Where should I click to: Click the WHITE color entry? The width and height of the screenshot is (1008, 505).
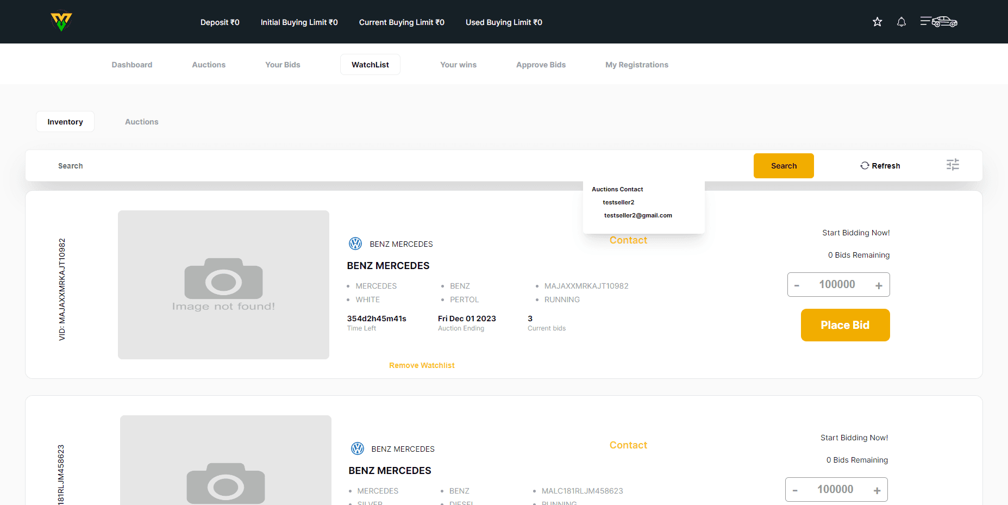click(x=367, y=300)
